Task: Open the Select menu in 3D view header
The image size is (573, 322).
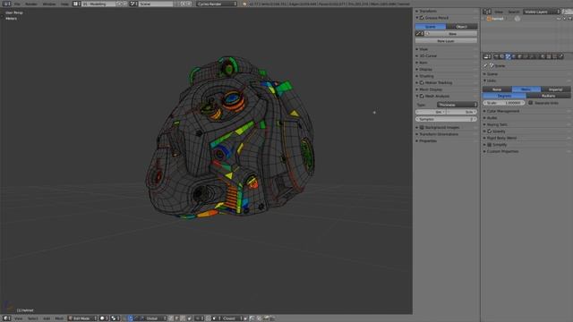Action: point(32,318)
